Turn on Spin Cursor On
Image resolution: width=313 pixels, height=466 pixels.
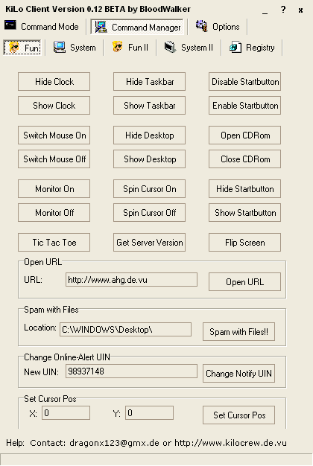(149, 189)
